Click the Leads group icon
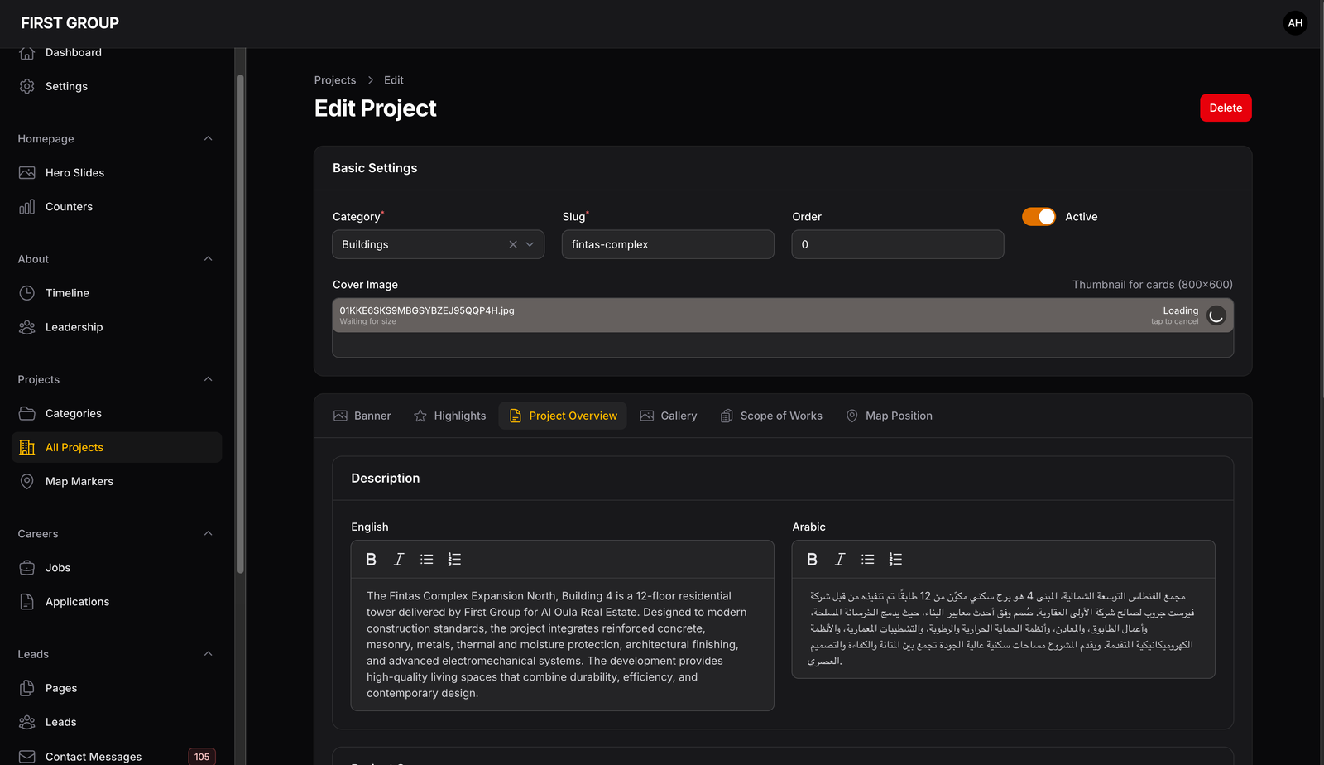Viewport: 1324px width, 765px height. (x=27, y=722)
